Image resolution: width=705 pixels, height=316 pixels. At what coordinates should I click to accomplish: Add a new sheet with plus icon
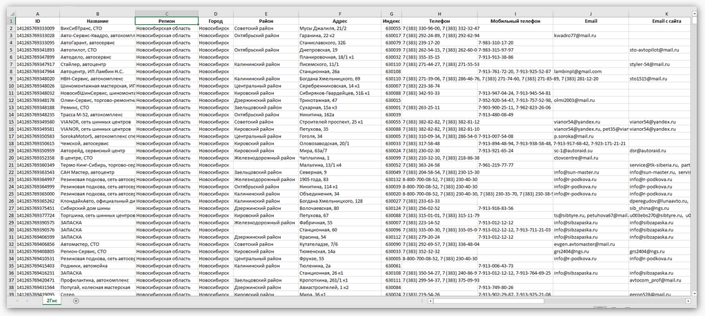(x=76, y=301)
